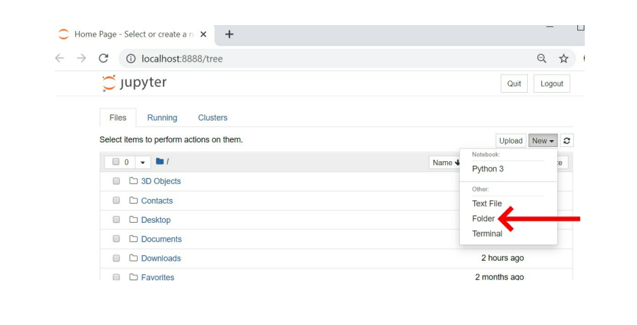
Task: Click the '2 hours ago' timestamp of Downloads
Action: pyautogui.click(x=503, y=258)
